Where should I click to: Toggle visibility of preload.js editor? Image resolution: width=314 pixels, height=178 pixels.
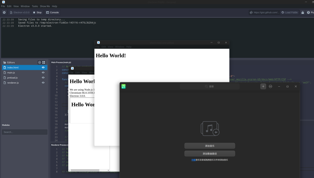[x=43, y=78]
